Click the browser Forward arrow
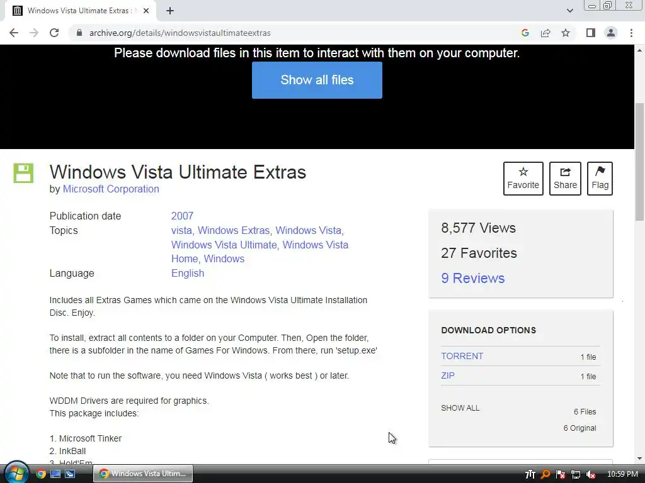This screenshot has height=483, width=645. point(34,33)
